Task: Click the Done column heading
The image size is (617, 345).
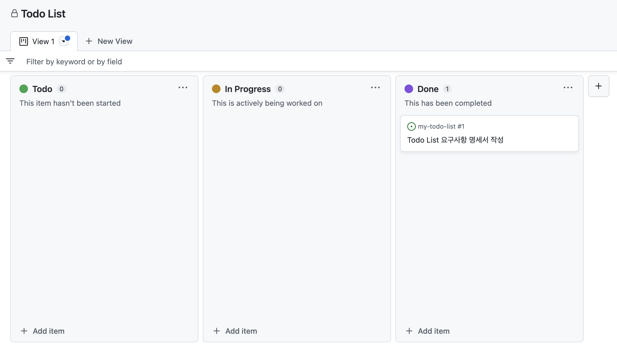Action: (x=428, y=89)
